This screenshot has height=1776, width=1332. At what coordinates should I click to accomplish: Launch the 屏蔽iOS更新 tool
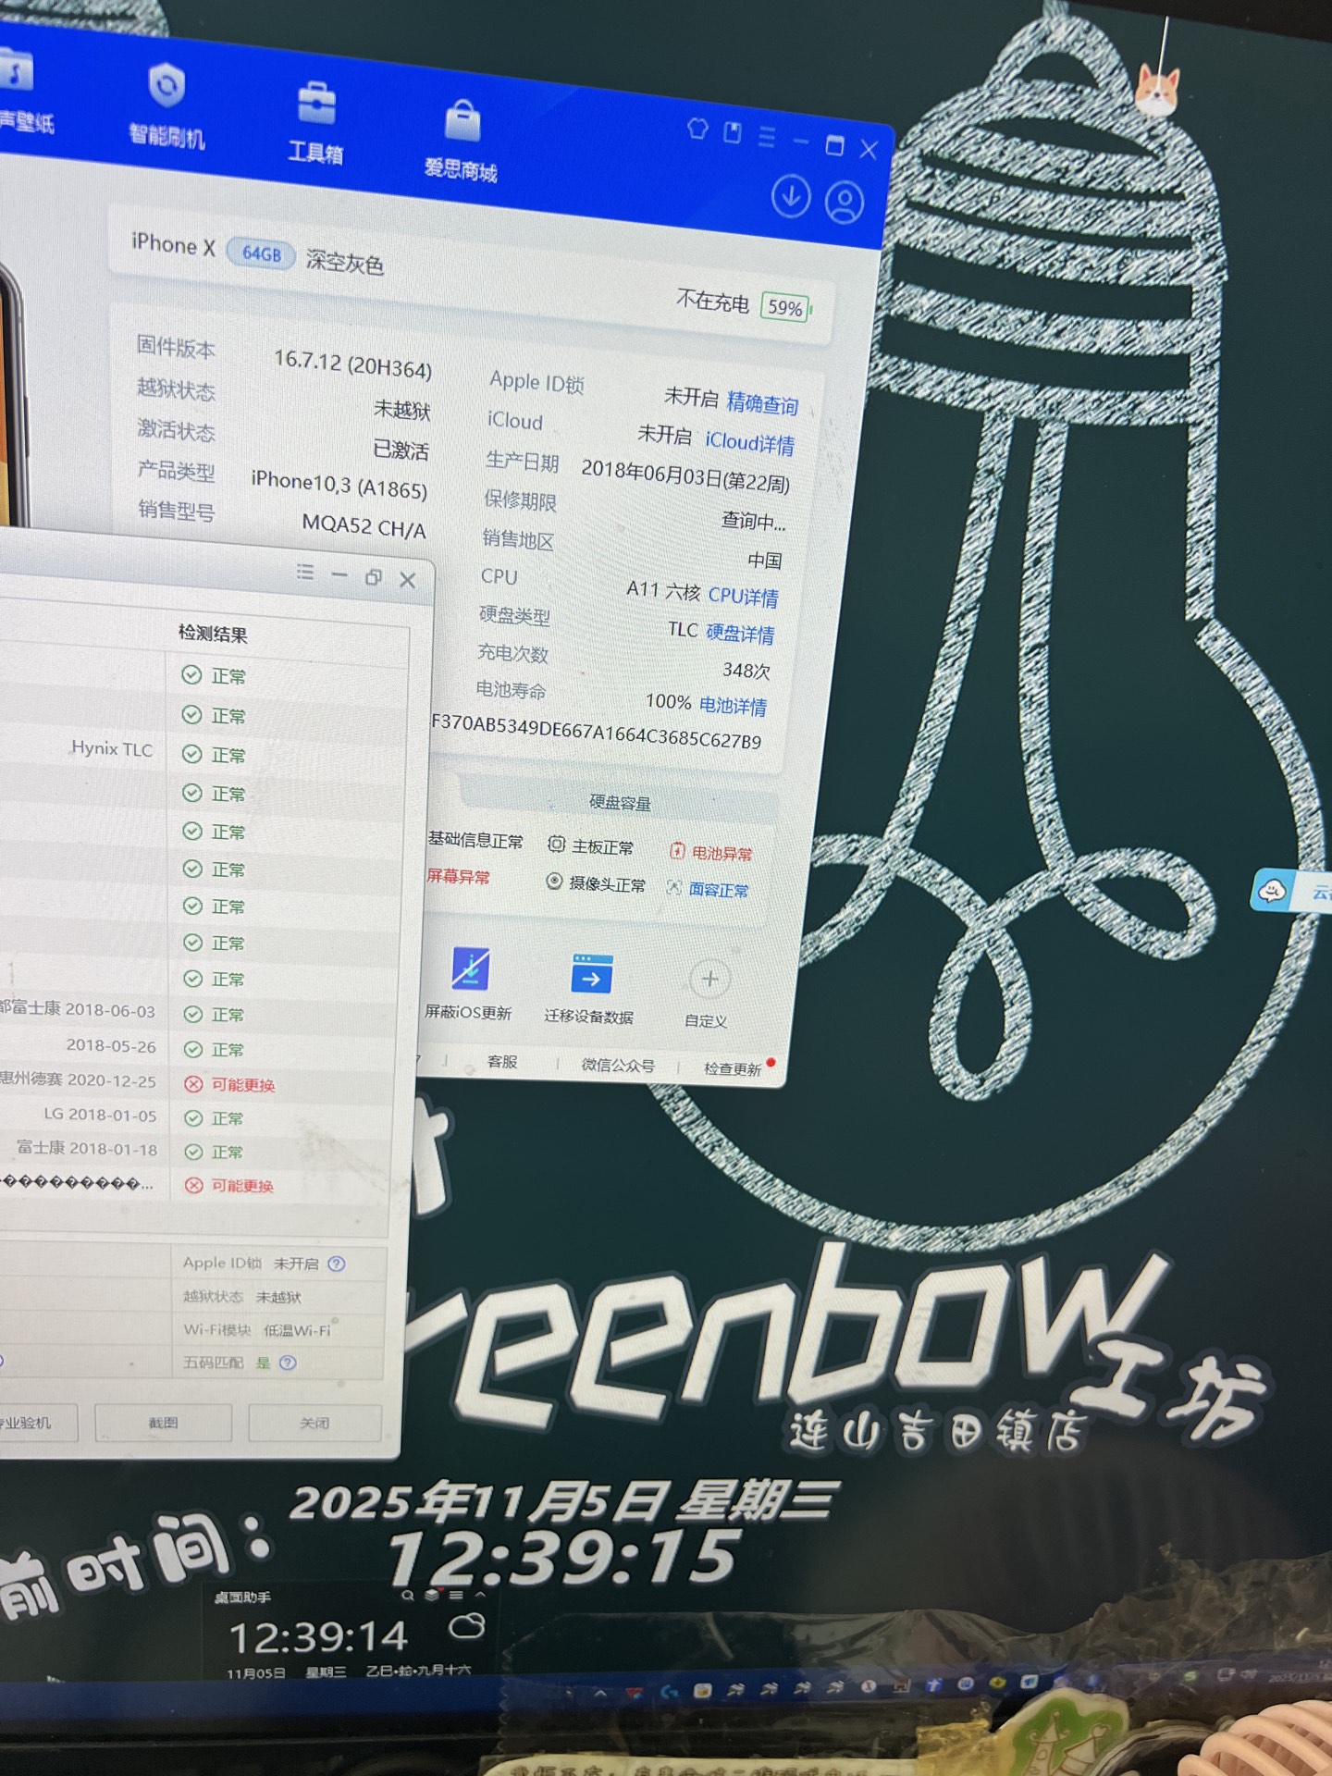pyautogui.click(x=469, y=983)
